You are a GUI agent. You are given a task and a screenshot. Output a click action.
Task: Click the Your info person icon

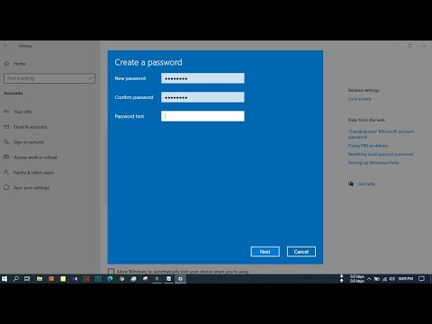tap(6, 112)
